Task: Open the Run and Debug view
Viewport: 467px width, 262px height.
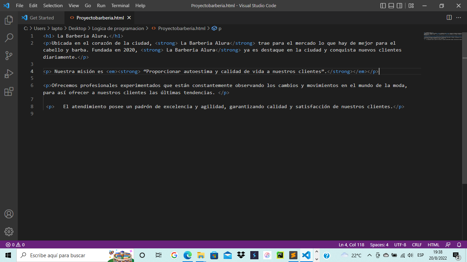Action: click(x=9, y=74)
